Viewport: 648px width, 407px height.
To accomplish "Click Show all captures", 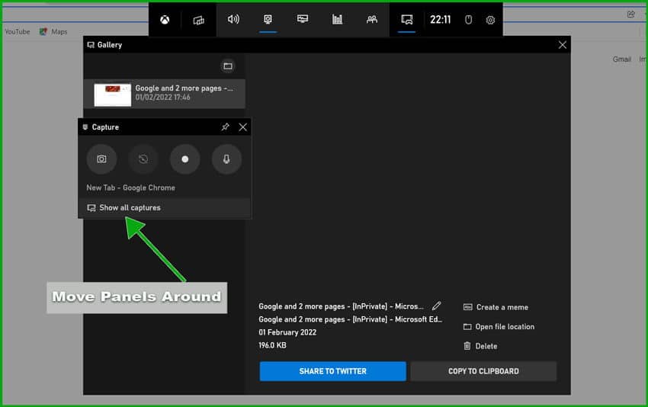I will click(x=130, y=207).
